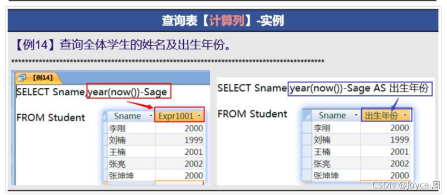Click the select-all corner of the 出生年份 table
Viewport: 447px width, 195px height.
(307, 115)
